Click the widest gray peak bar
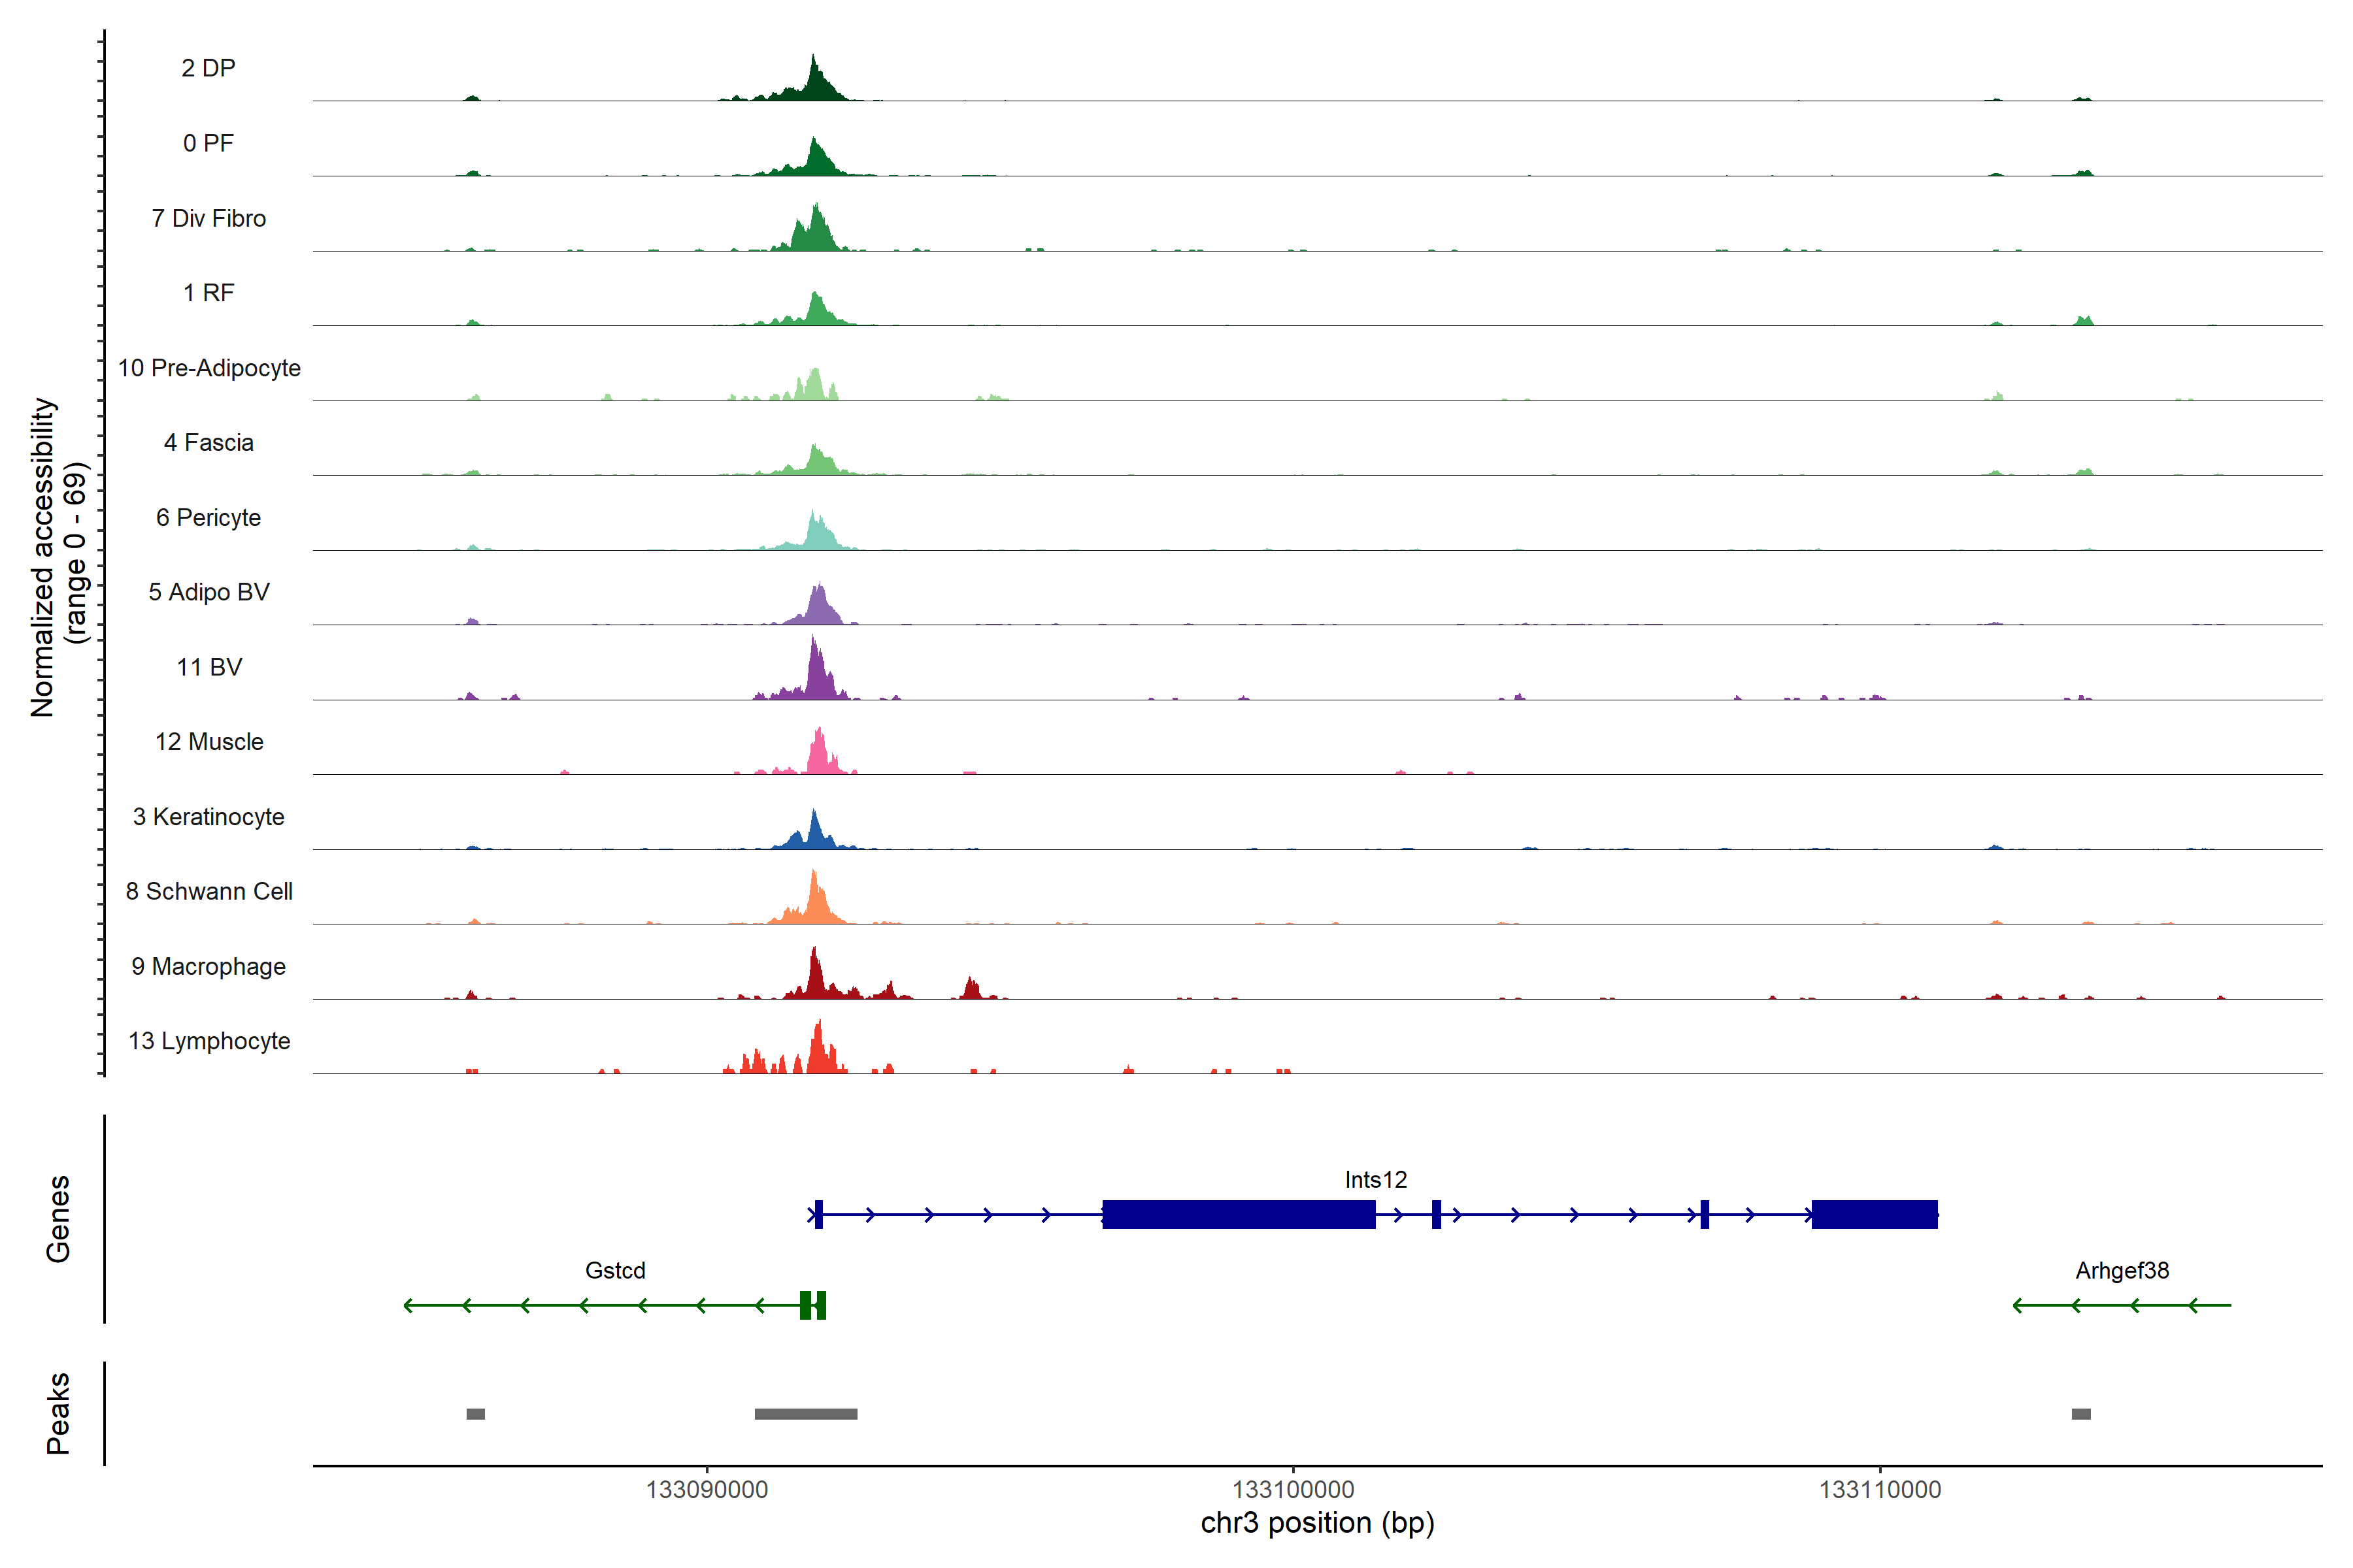2353x1568 pixels. point(805,1414)
